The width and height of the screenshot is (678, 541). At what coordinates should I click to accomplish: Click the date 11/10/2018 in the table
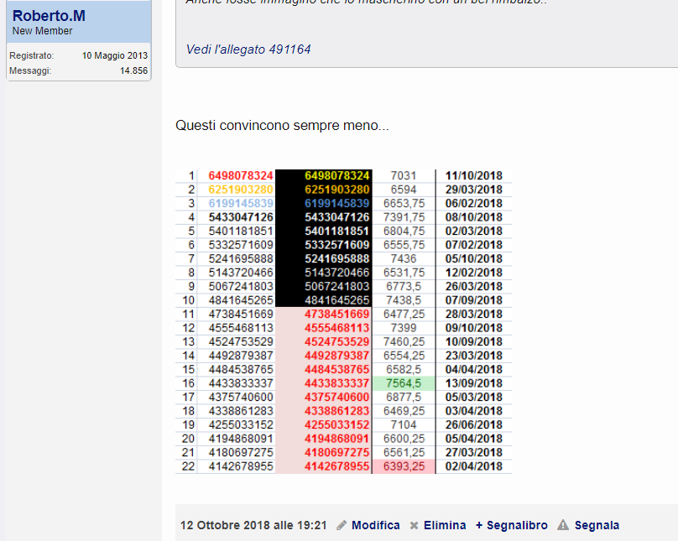(x=473, y=175)
